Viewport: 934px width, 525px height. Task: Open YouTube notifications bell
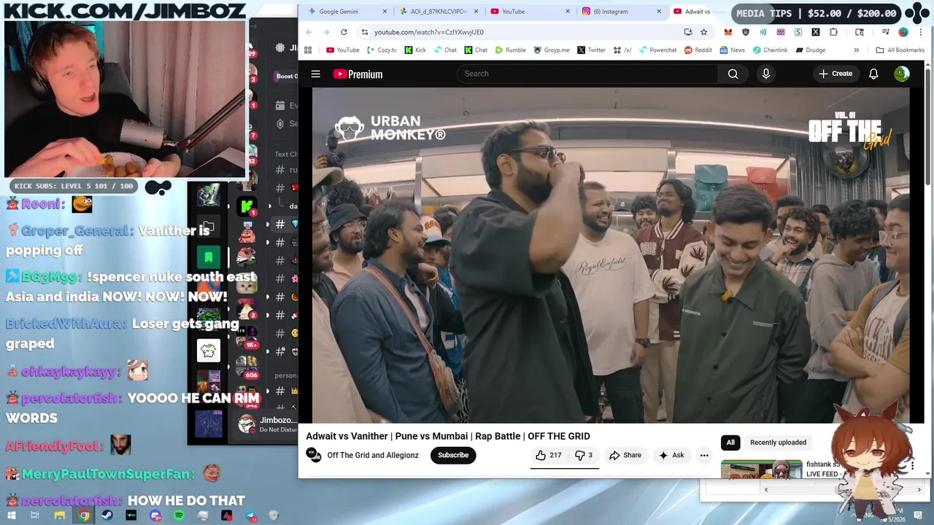click(x=873, y=74)
